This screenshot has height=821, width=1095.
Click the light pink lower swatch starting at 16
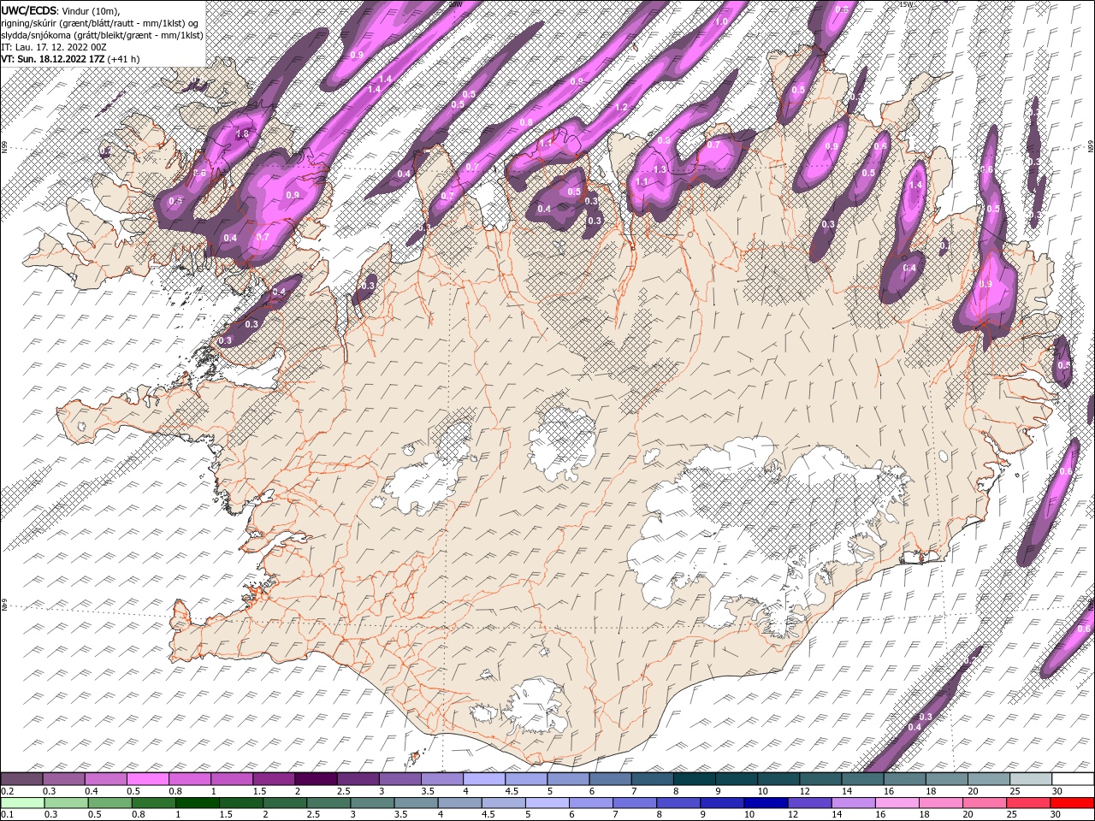(896, 803)
